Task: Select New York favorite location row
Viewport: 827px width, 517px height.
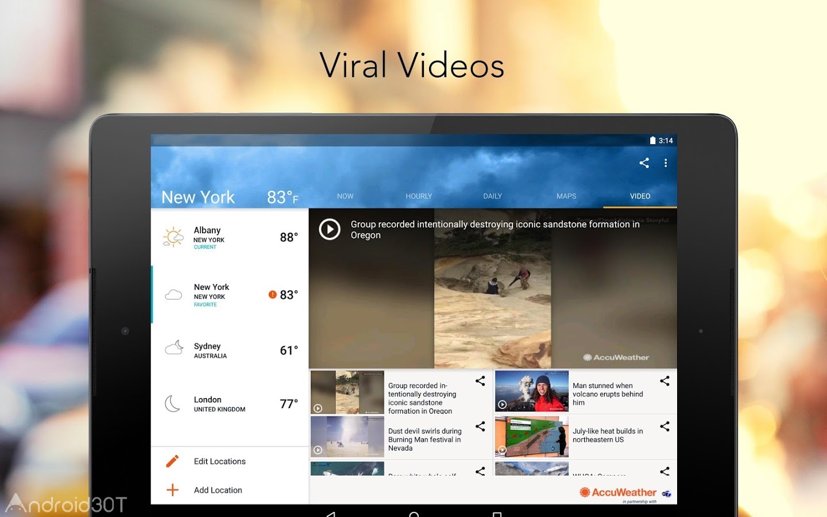Action: point(230,295)
